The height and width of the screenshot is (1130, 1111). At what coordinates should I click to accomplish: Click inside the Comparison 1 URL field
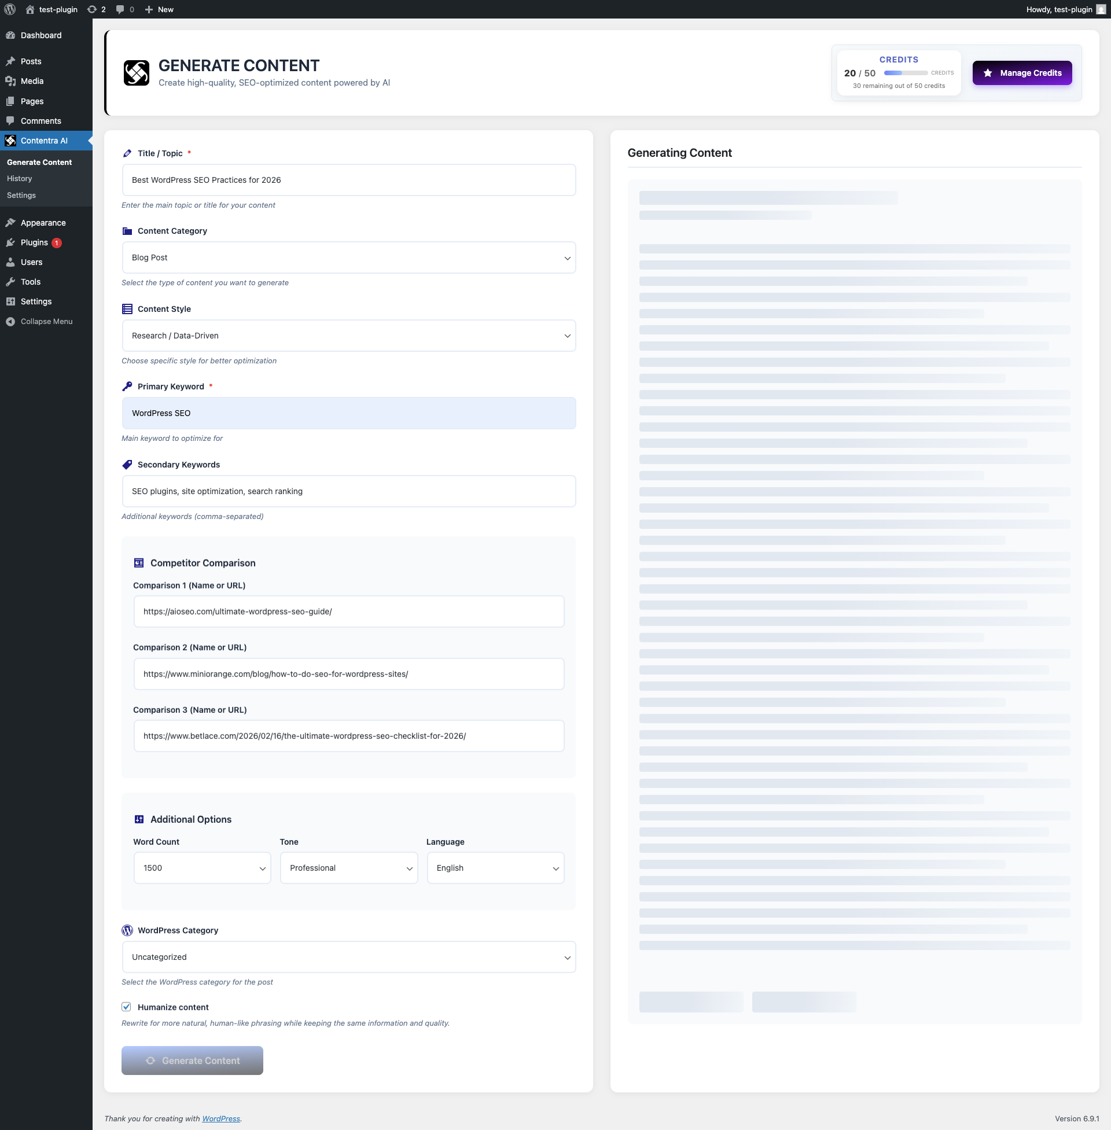(348, 612)
